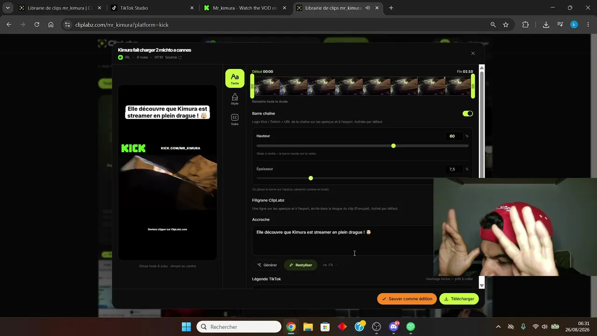Viewport: 597px width, 336px height.
Task: Switch to the first ClipLabz librairie tab
Action: point(59,8)
